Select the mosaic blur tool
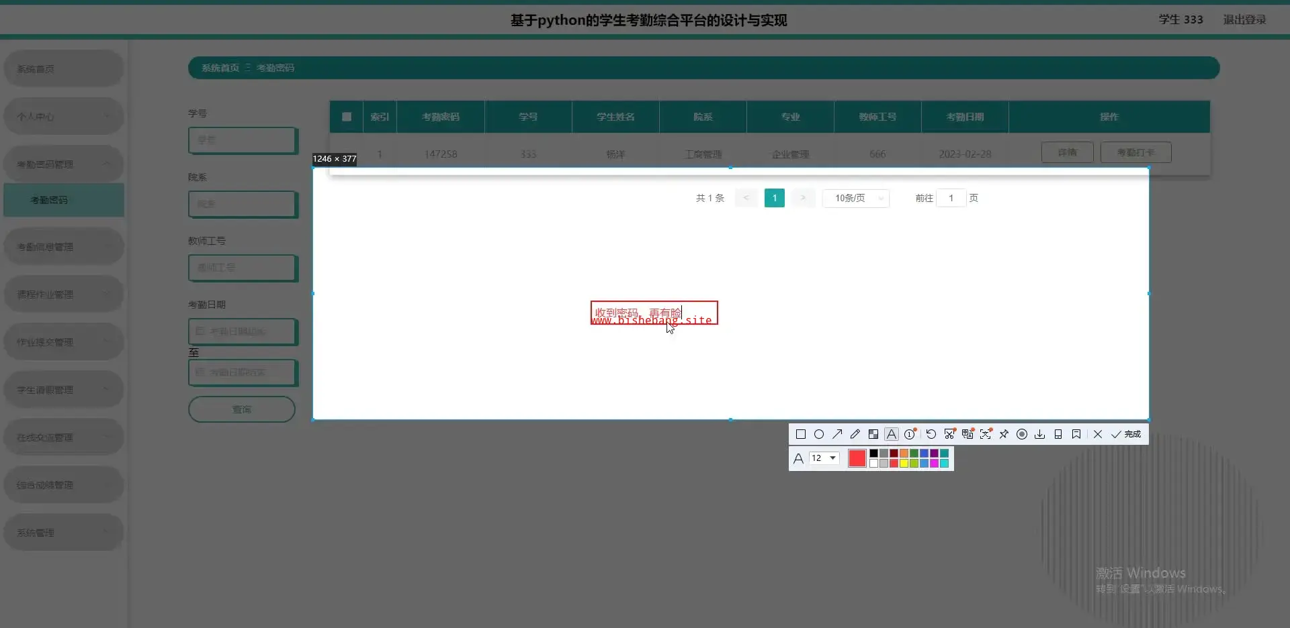 tap(873, 434)
